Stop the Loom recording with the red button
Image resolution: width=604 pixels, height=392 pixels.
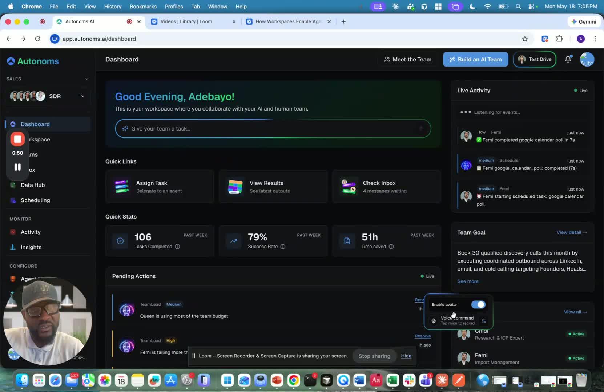click(x=17, y=139)
